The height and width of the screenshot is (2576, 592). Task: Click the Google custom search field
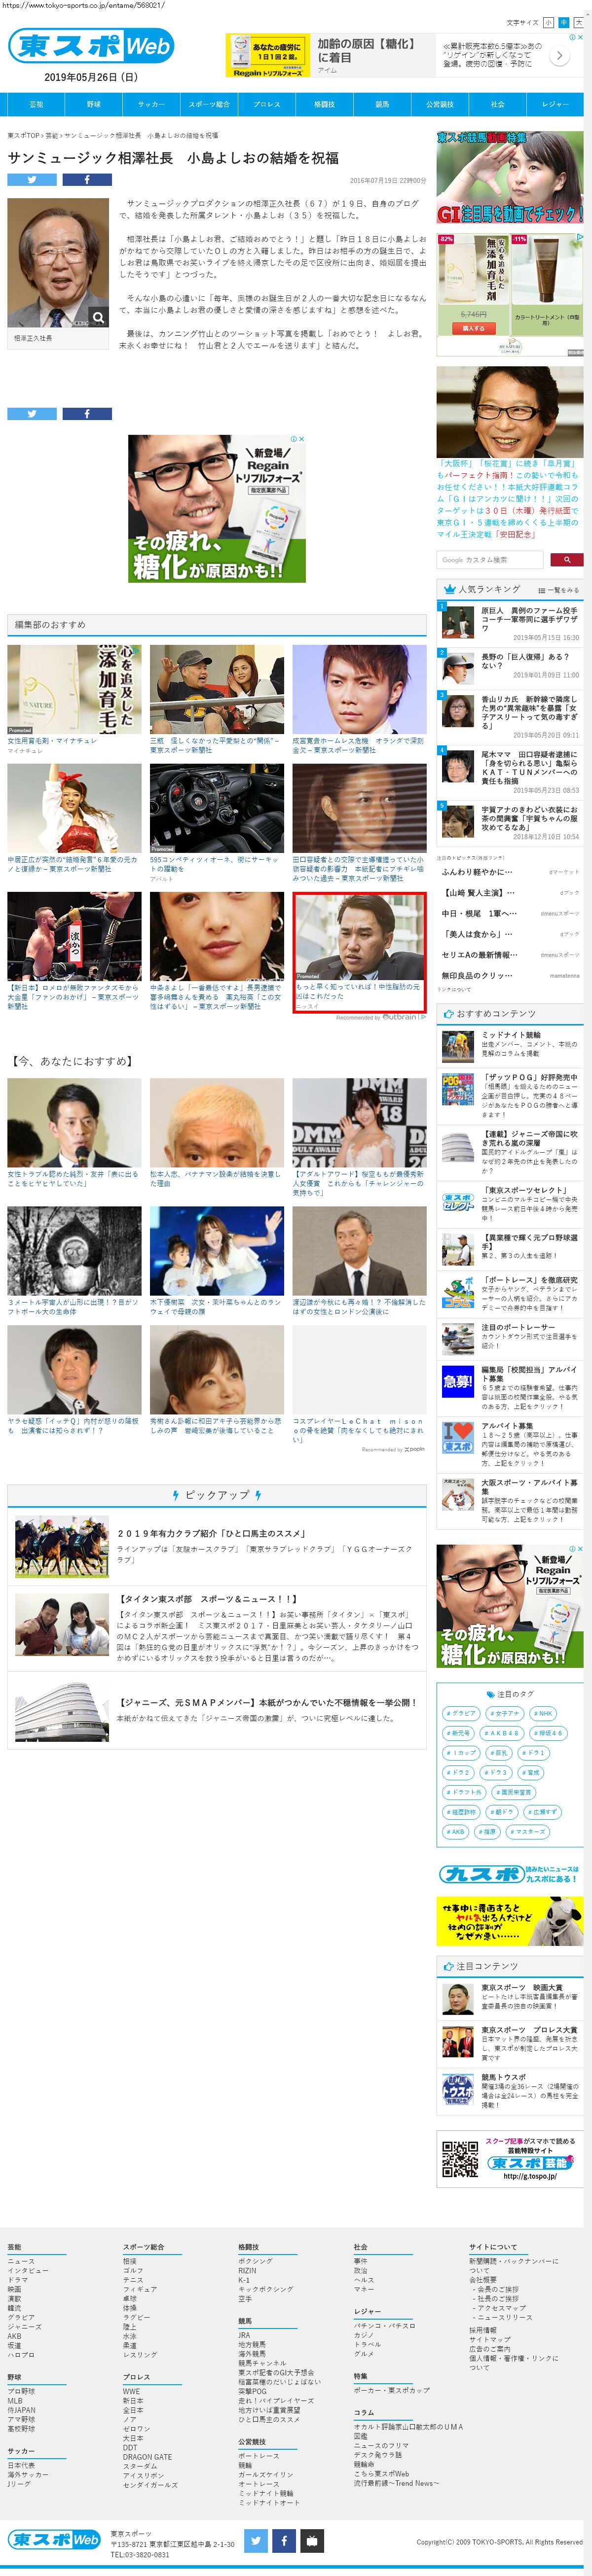point(490,560)
